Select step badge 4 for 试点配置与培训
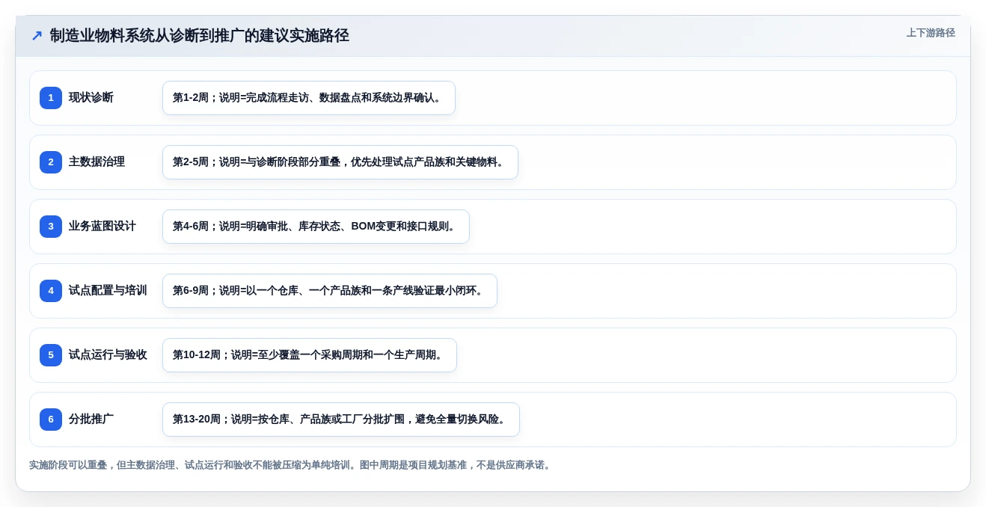Image resolution: width=986 pixels, height=507 pixels. [x=51, y=291]
